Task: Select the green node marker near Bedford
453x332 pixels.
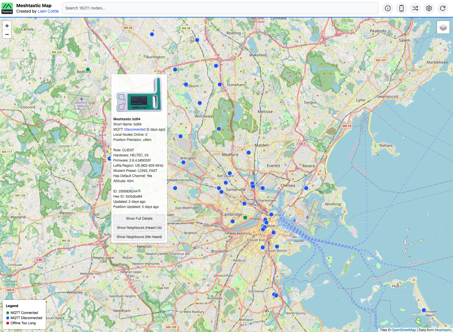Action: 88,70
